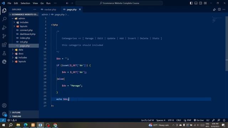Change indentation via Spaces: 4
The width and height of the screenshot is (228, 128).
point(161,120)
